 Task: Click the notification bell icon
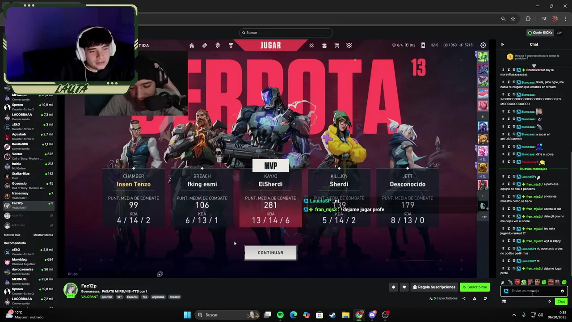(393, 287)
